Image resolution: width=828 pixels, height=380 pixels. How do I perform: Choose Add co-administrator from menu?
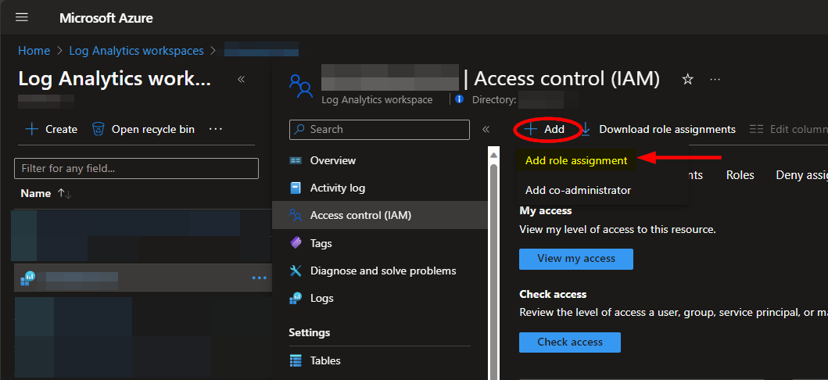click(579, 190)
